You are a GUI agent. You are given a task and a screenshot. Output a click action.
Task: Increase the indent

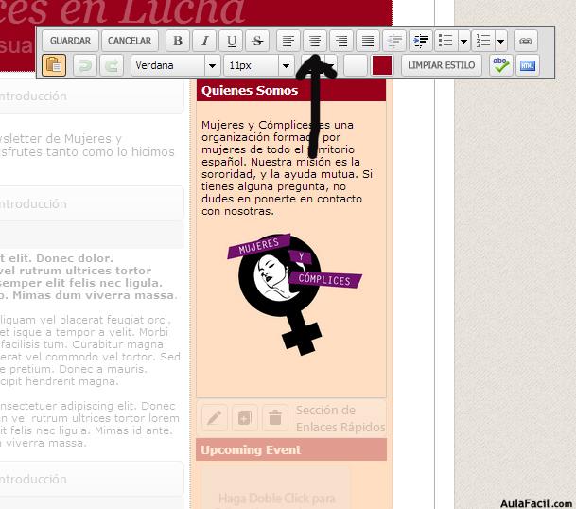point(421,41)
